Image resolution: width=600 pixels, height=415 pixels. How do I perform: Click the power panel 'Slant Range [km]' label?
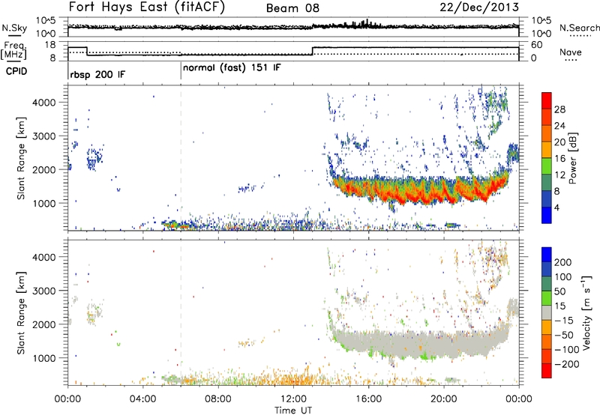[21, 158]
